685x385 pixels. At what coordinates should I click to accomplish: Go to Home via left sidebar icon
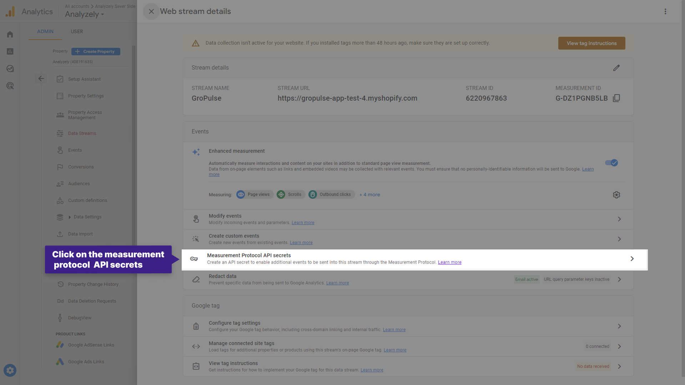[x=10, y=34]
